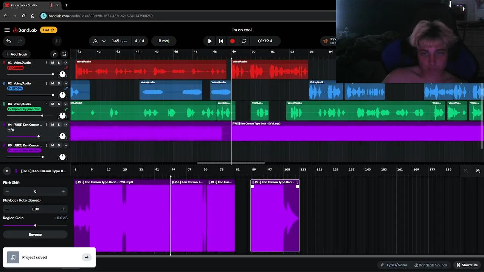The width and height of the screenshot is (484, 272).
Task: Open Fx bipolar by junoafive preset
Action: [24, 109]
